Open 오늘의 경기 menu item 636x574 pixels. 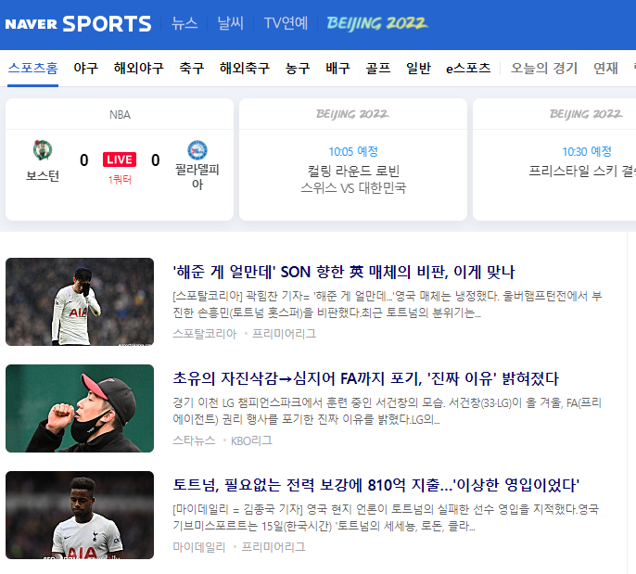[x=544, y=68]
